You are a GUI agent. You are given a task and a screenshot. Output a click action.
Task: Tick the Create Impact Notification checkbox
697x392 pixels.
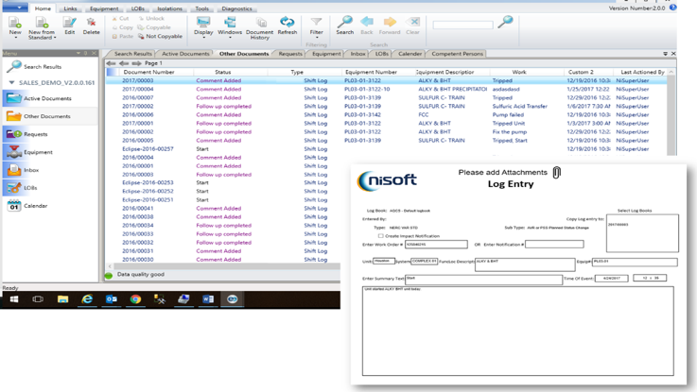click(381, 236)
